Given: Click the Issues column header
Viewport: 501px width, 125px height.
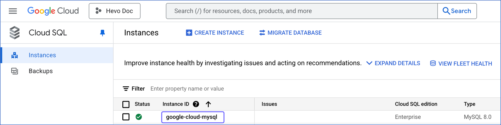Looking at the screenshot, I should tap(269, 104).
